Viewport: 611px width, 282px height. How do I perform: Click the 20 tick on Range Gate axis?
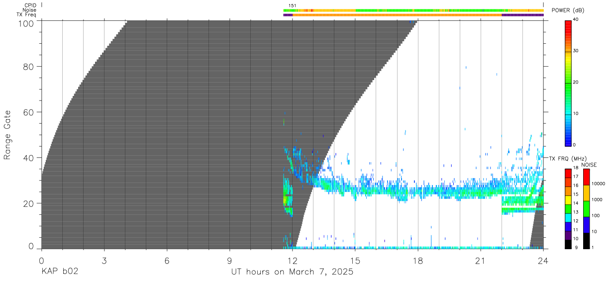click(x=29, y=203)
